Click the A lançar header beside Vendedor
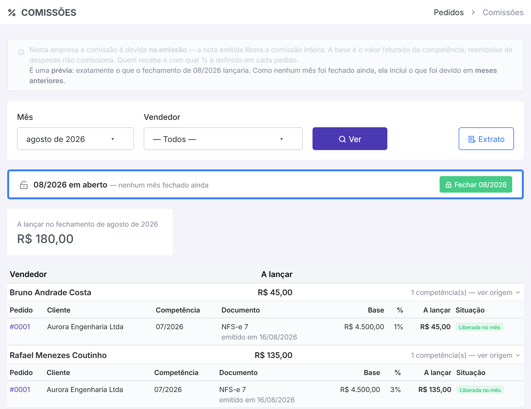The image size is (531, 409). 277,274
